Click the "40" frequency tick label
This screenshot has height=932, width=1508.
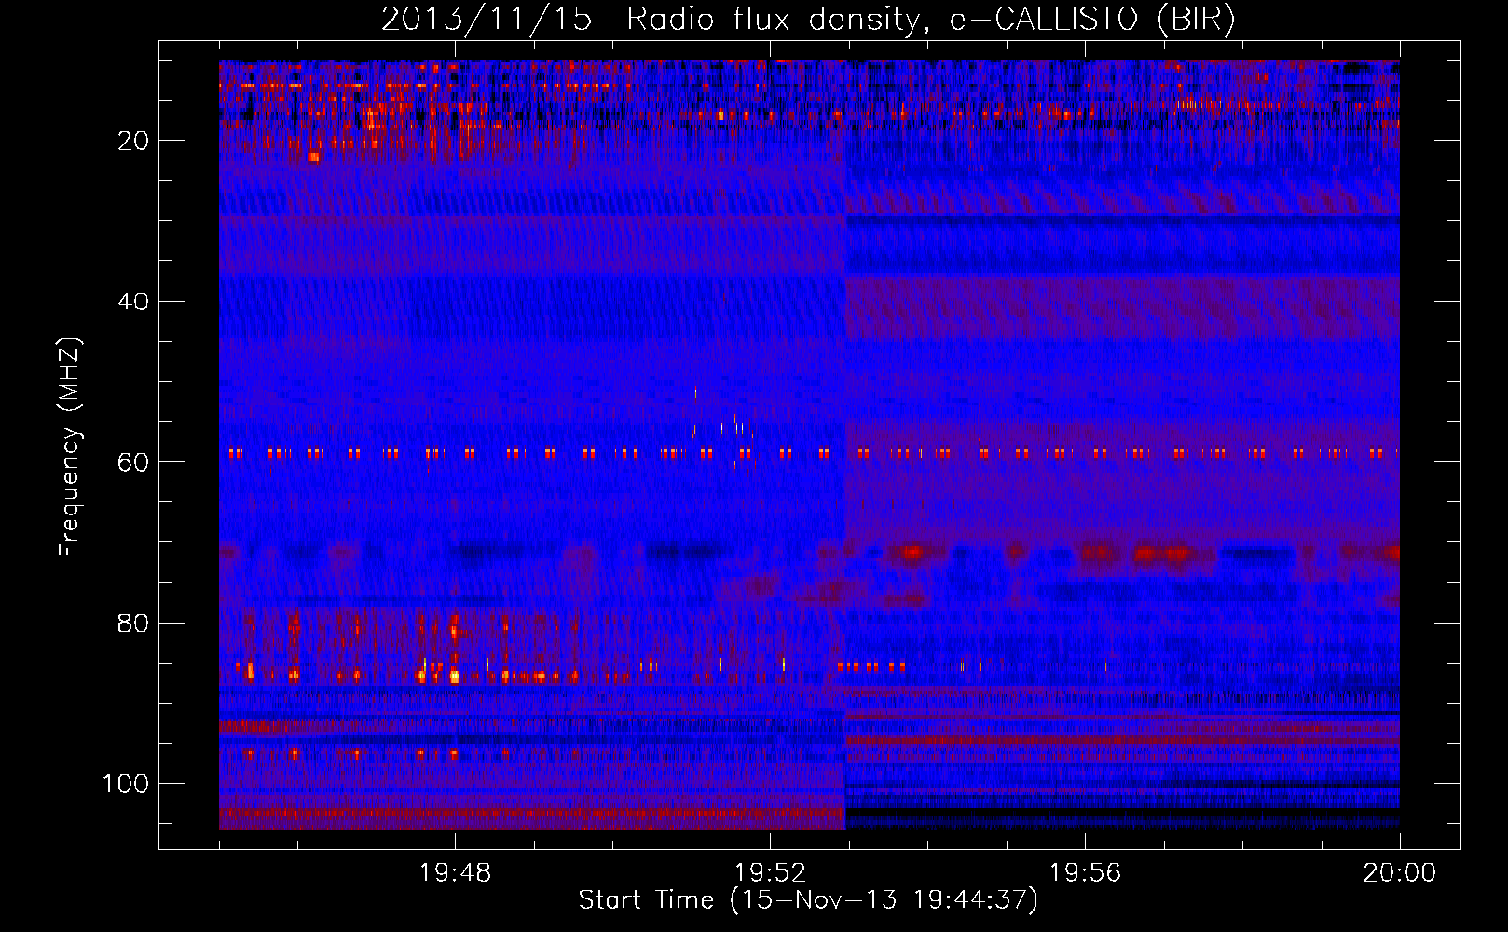point(133,302)
